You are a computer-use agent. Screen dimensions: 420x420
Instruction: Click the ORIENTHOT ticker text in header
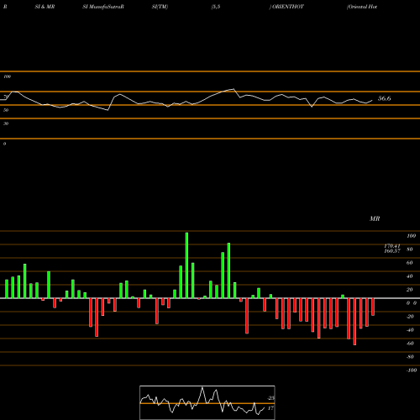(x=288, y=7)
